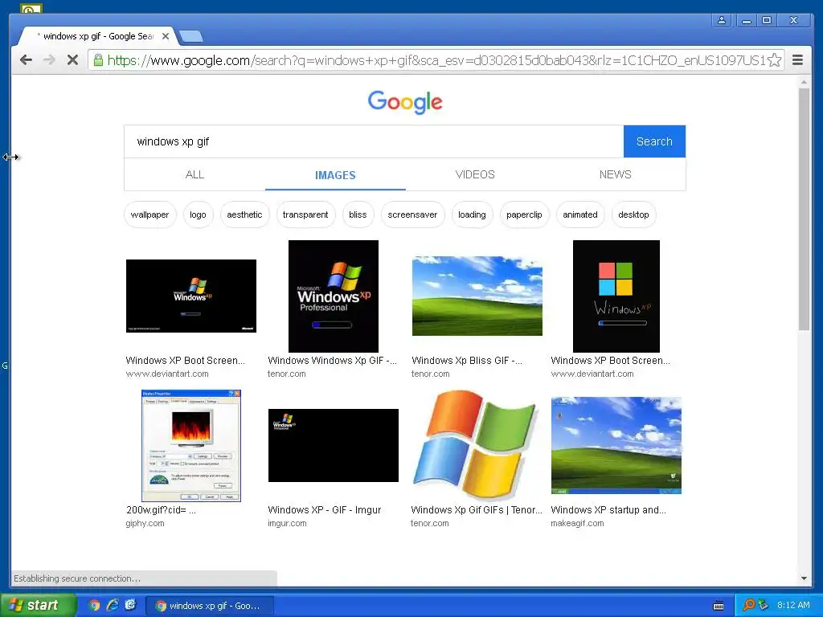Image resolution: width=823 pixels, height=617 pixels.
Task: Click imgur.com source text
Action: coord(287,524)
